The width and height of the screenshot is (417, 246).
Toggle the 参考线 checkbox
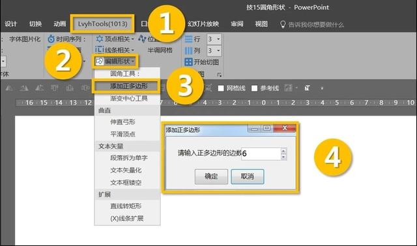click(x=254, y=88)
